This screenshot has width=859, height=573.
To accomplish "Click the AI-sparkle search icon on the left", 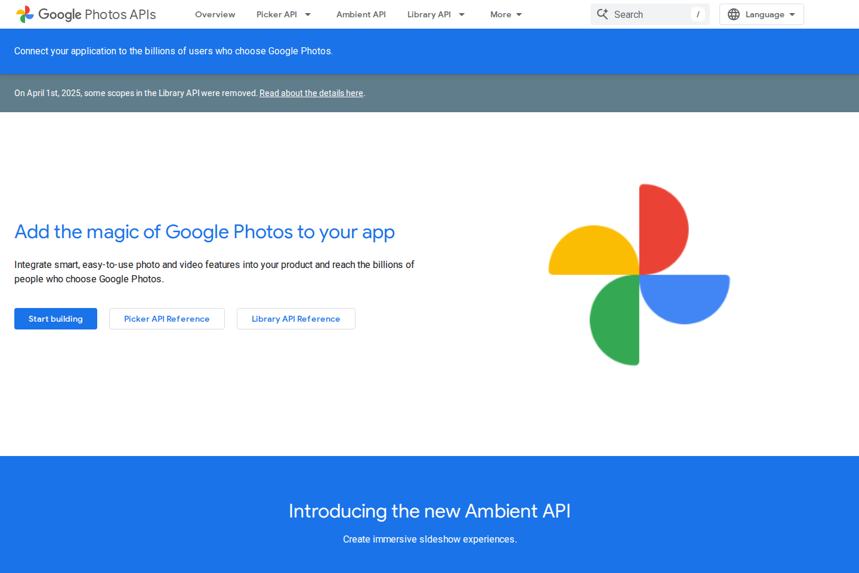I will (x=602, y=14).
